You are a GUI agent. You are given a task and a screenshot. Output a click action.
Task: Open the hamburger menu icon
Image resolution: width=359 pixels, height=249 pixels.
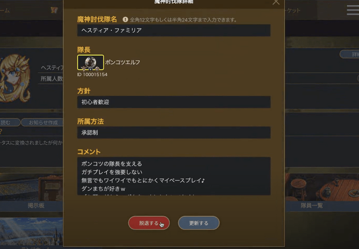point(353,10)
